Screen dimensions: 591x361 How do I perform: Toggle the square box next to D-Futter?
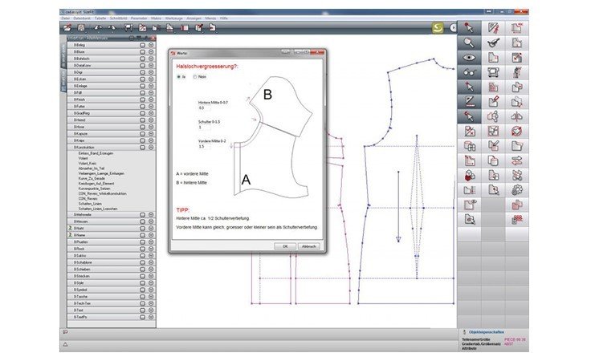click(x=142, y=107)
